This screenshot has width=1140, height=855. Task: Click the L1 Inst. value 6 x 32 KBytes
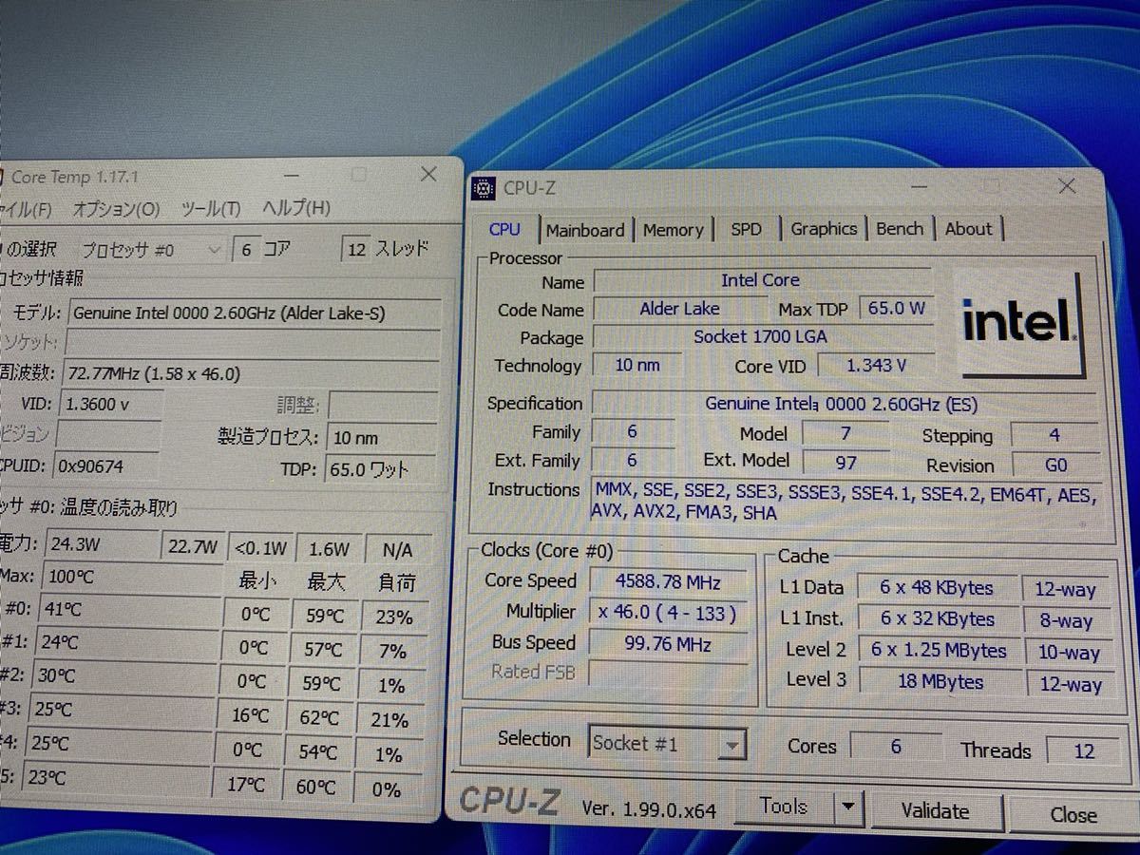pyautogui.click(x=937, y=618)
